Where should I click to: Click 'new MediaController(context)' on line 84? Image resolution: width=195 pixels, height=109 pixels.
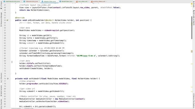coord(69,99)
